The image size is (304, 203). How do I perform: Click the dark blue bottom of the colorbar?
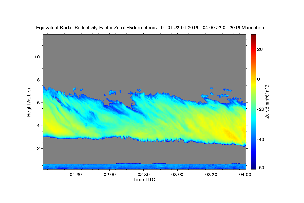point(253,167)
